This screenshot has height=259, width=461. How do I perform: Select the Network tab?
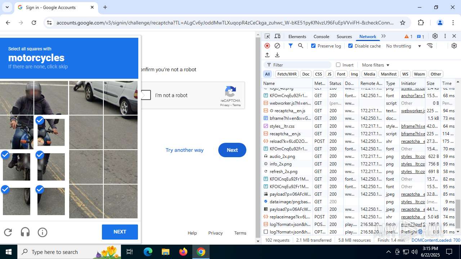(x=368, y=36)
